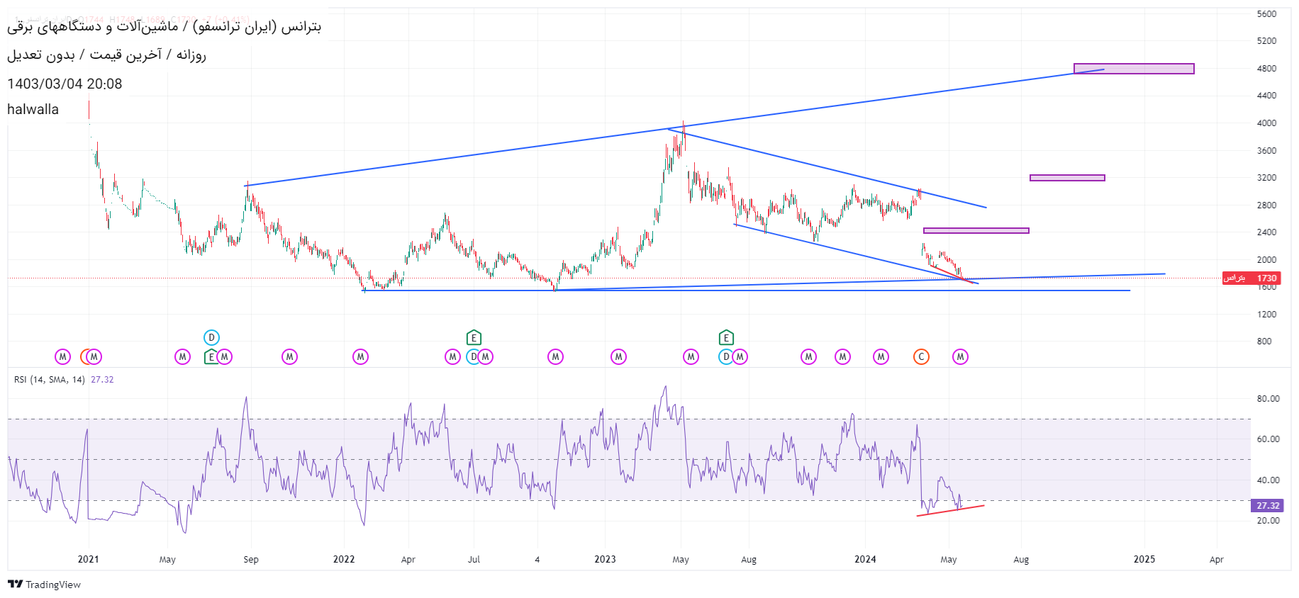Select the RSI (14, SMA, 14) indicator legend
Screen dimensions: 1299x598
[50, 380]
